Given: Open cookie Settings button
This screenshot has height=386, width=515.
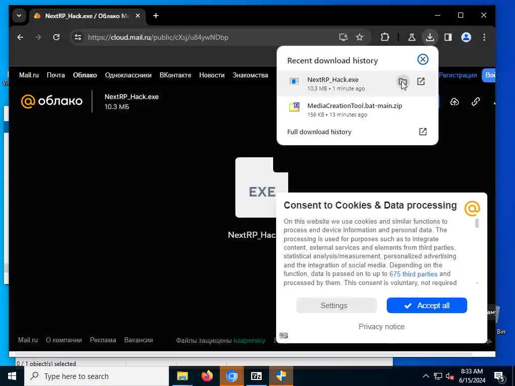Looking at the screenshot, I should [336, 306].
